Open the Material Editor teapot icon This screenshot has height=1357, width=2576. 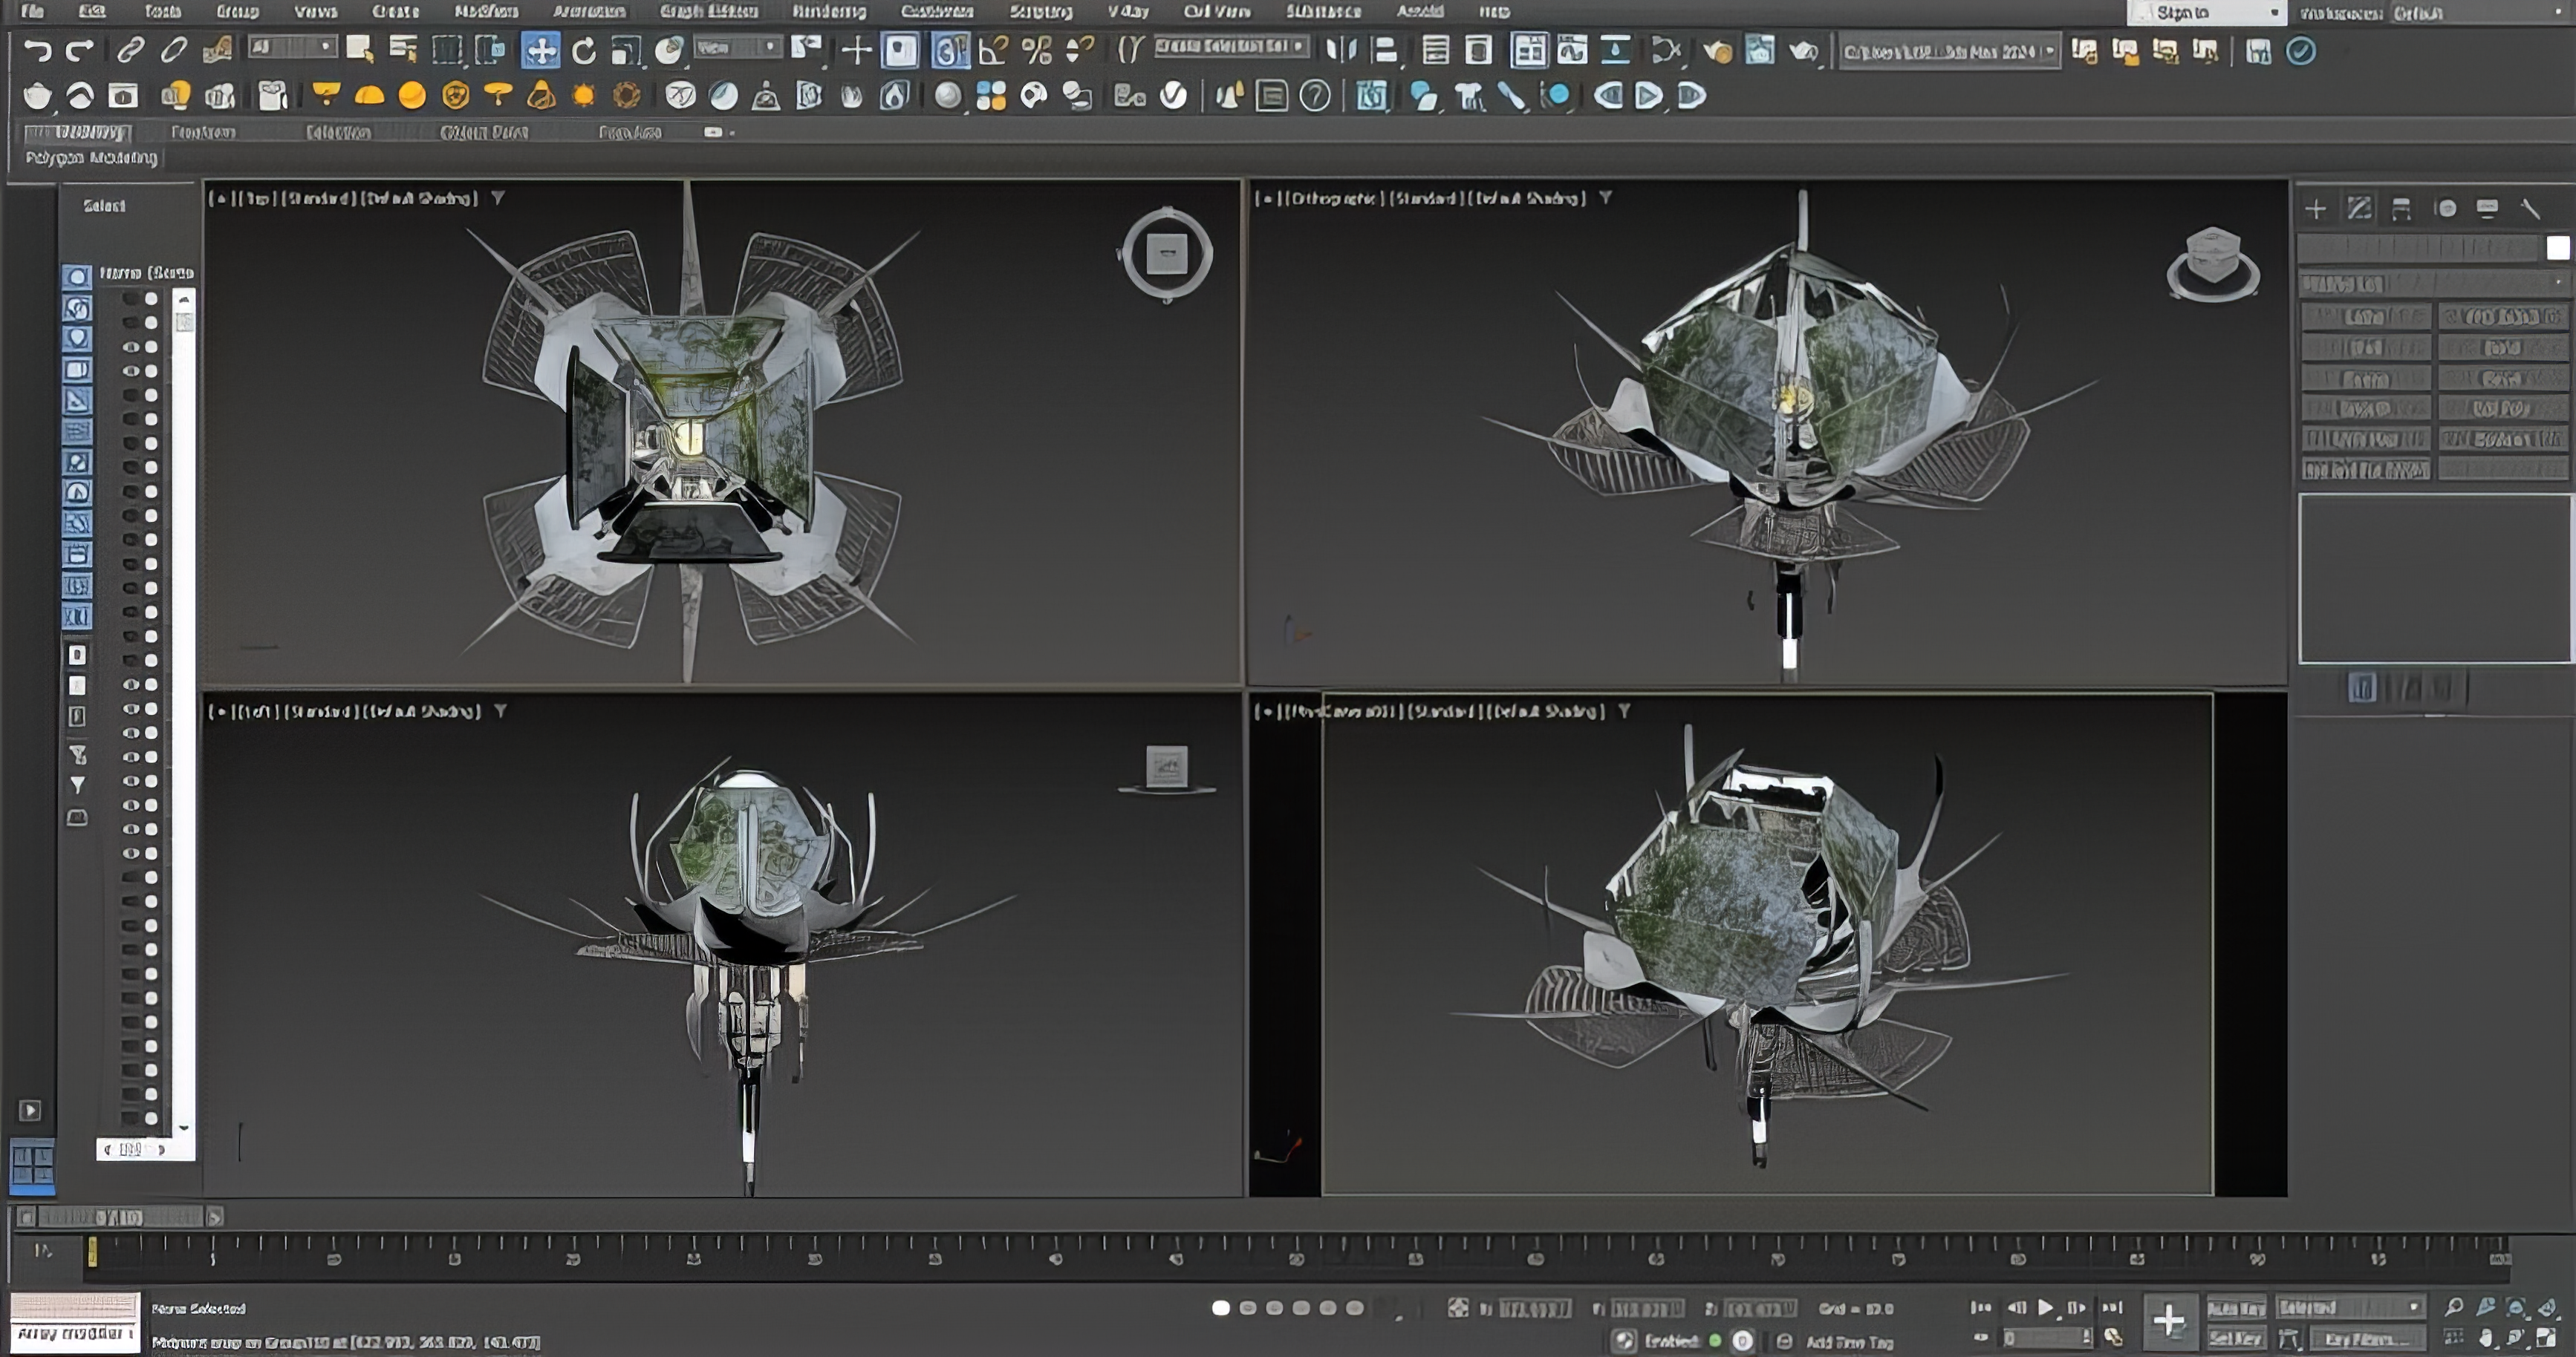click(x=1717, y=50)
